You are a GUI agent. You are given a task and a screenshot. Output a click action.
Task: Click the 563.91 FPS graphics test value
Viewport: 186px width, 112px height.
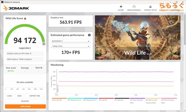(71, 22)
